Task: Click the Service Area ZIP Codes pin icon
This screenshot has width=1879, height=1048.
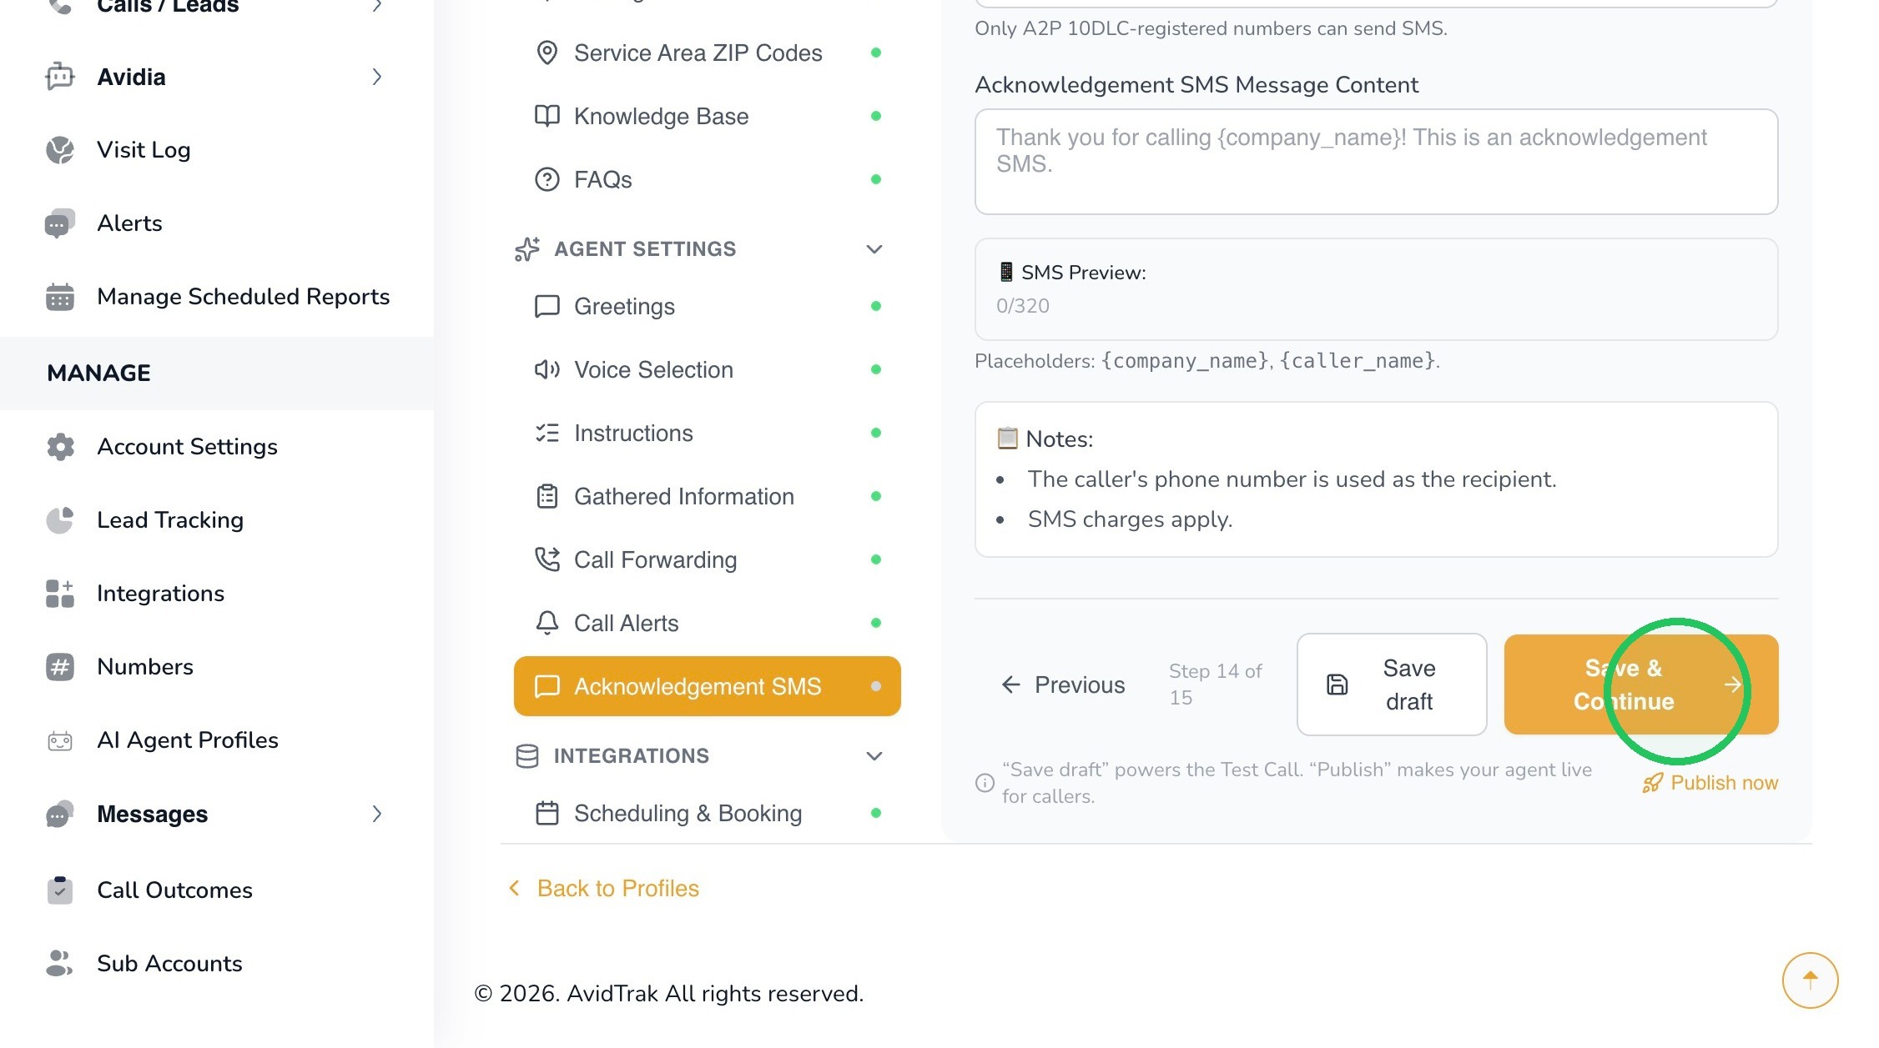Action: point(547,53)
